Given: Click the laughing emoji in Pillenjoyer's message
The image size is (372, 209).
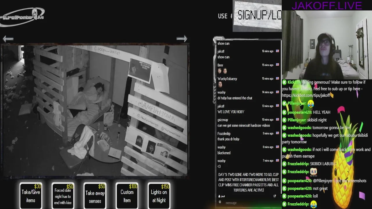Looking at the screenshot, I should (310, 103).
